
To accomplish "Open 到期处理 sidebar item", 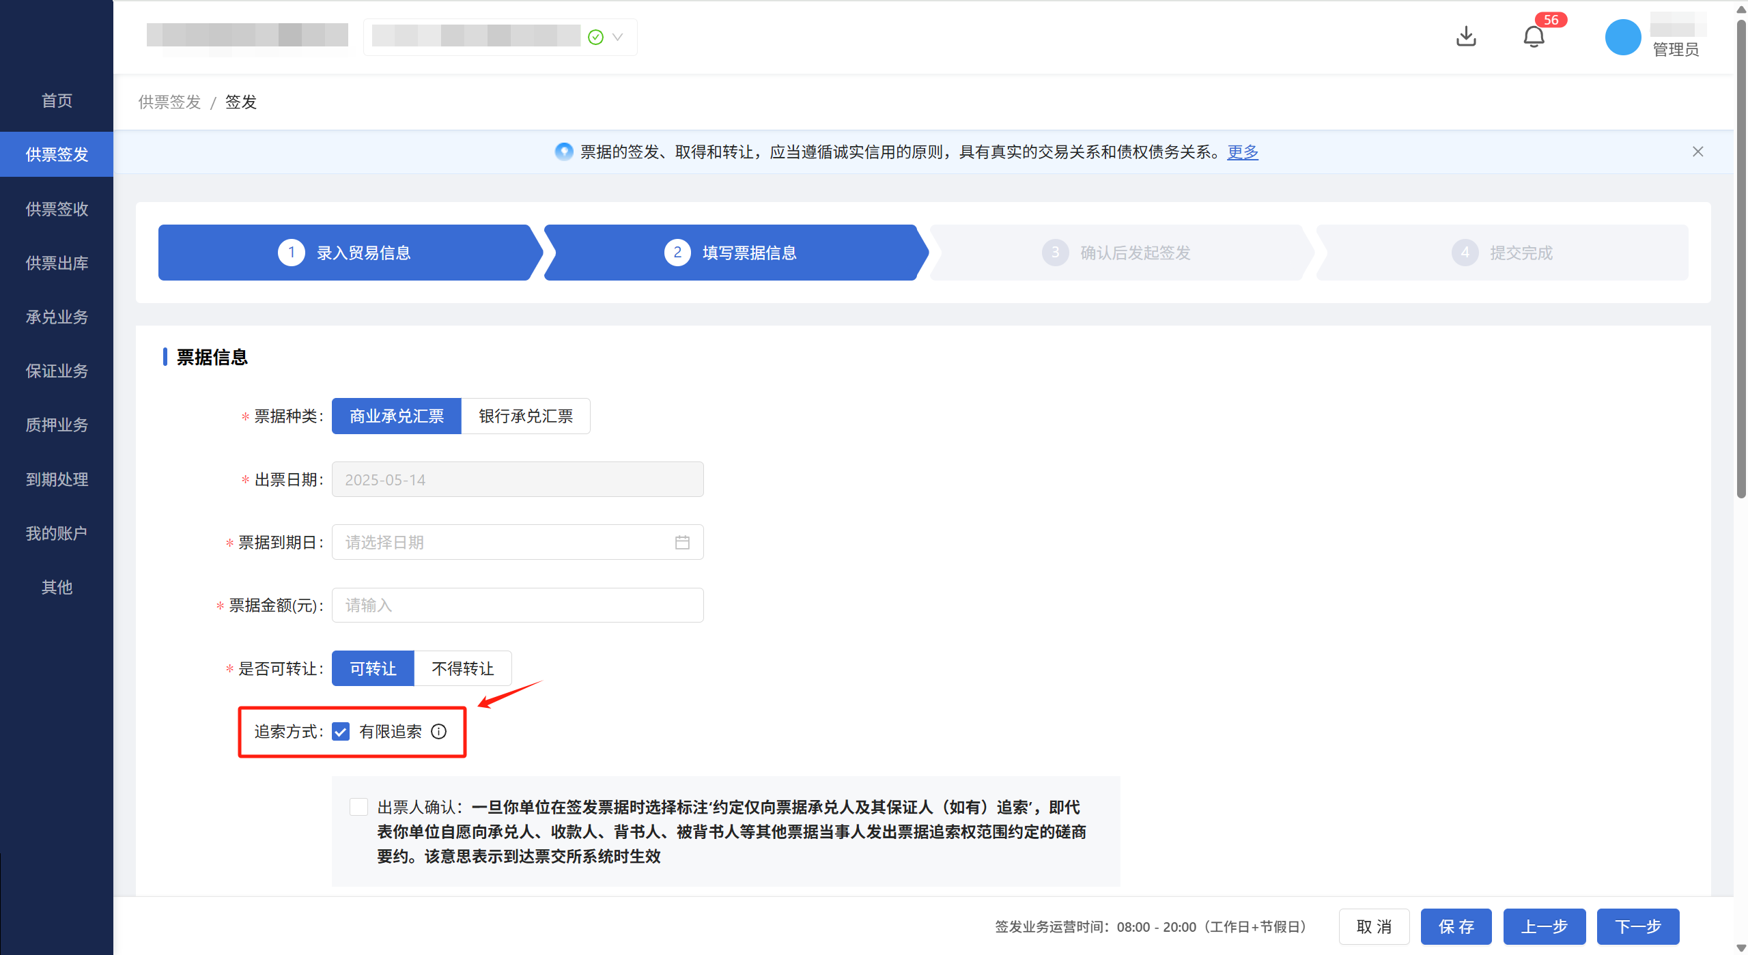I will pos(57,479).
